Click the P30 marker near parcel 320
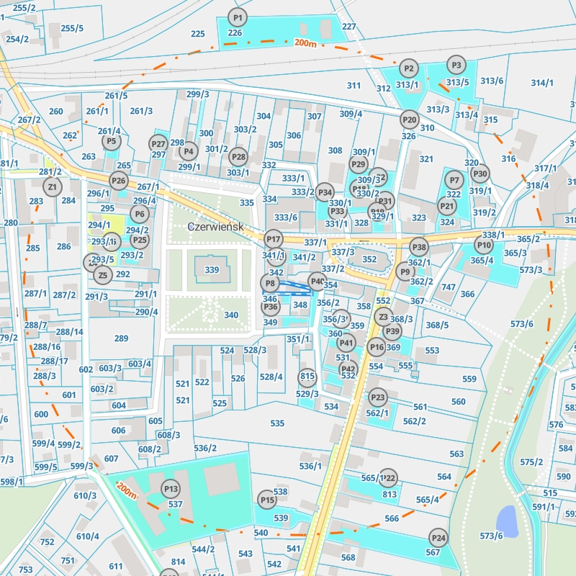 coord(480,173)
